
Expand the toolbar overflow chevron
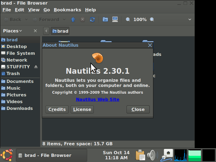pos(190,19)
